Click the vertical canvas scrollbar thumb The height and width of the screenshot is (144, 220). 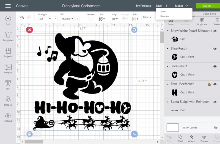162,37
